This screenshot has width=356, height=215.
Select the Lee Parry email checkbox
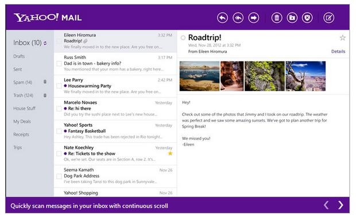[59, 86]
